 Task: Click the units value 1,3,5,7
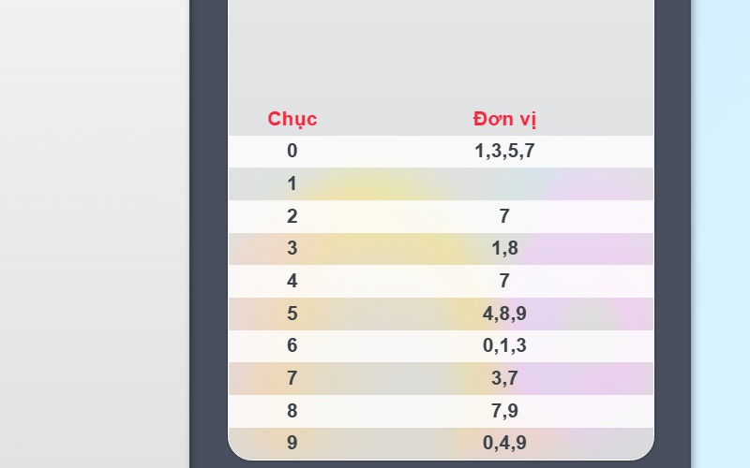pos(504,151)
